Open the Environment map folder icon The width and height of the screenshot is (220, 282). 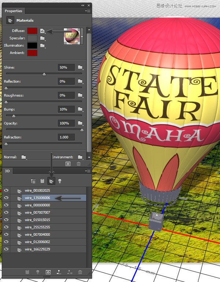80,157
